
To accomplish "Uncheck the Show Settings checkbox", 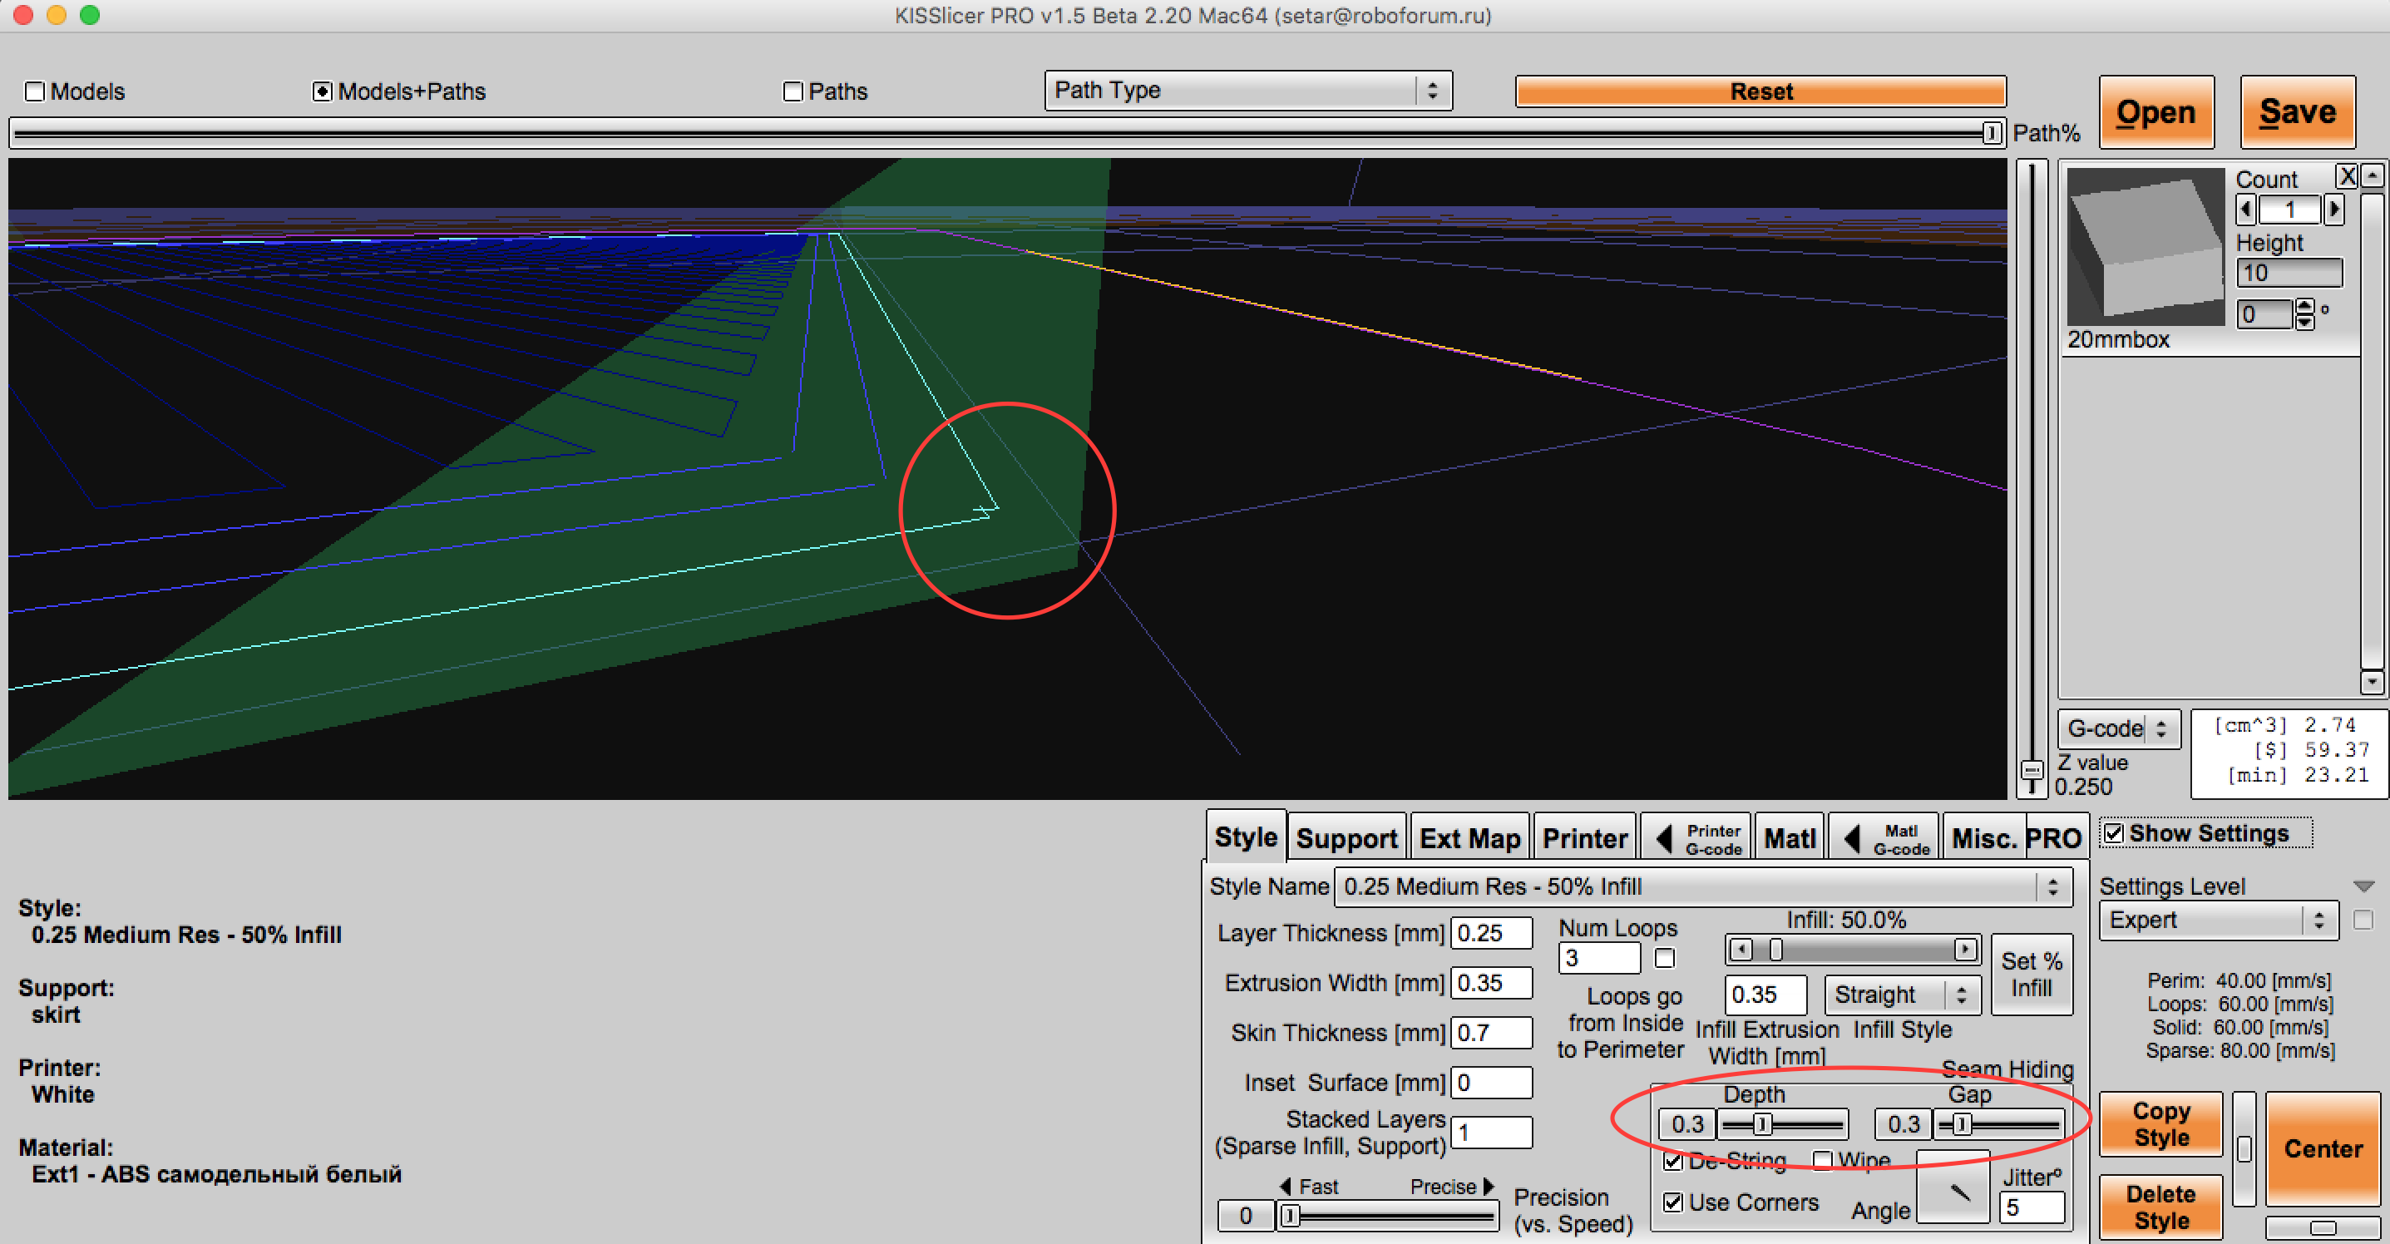I will (2114, 833).
